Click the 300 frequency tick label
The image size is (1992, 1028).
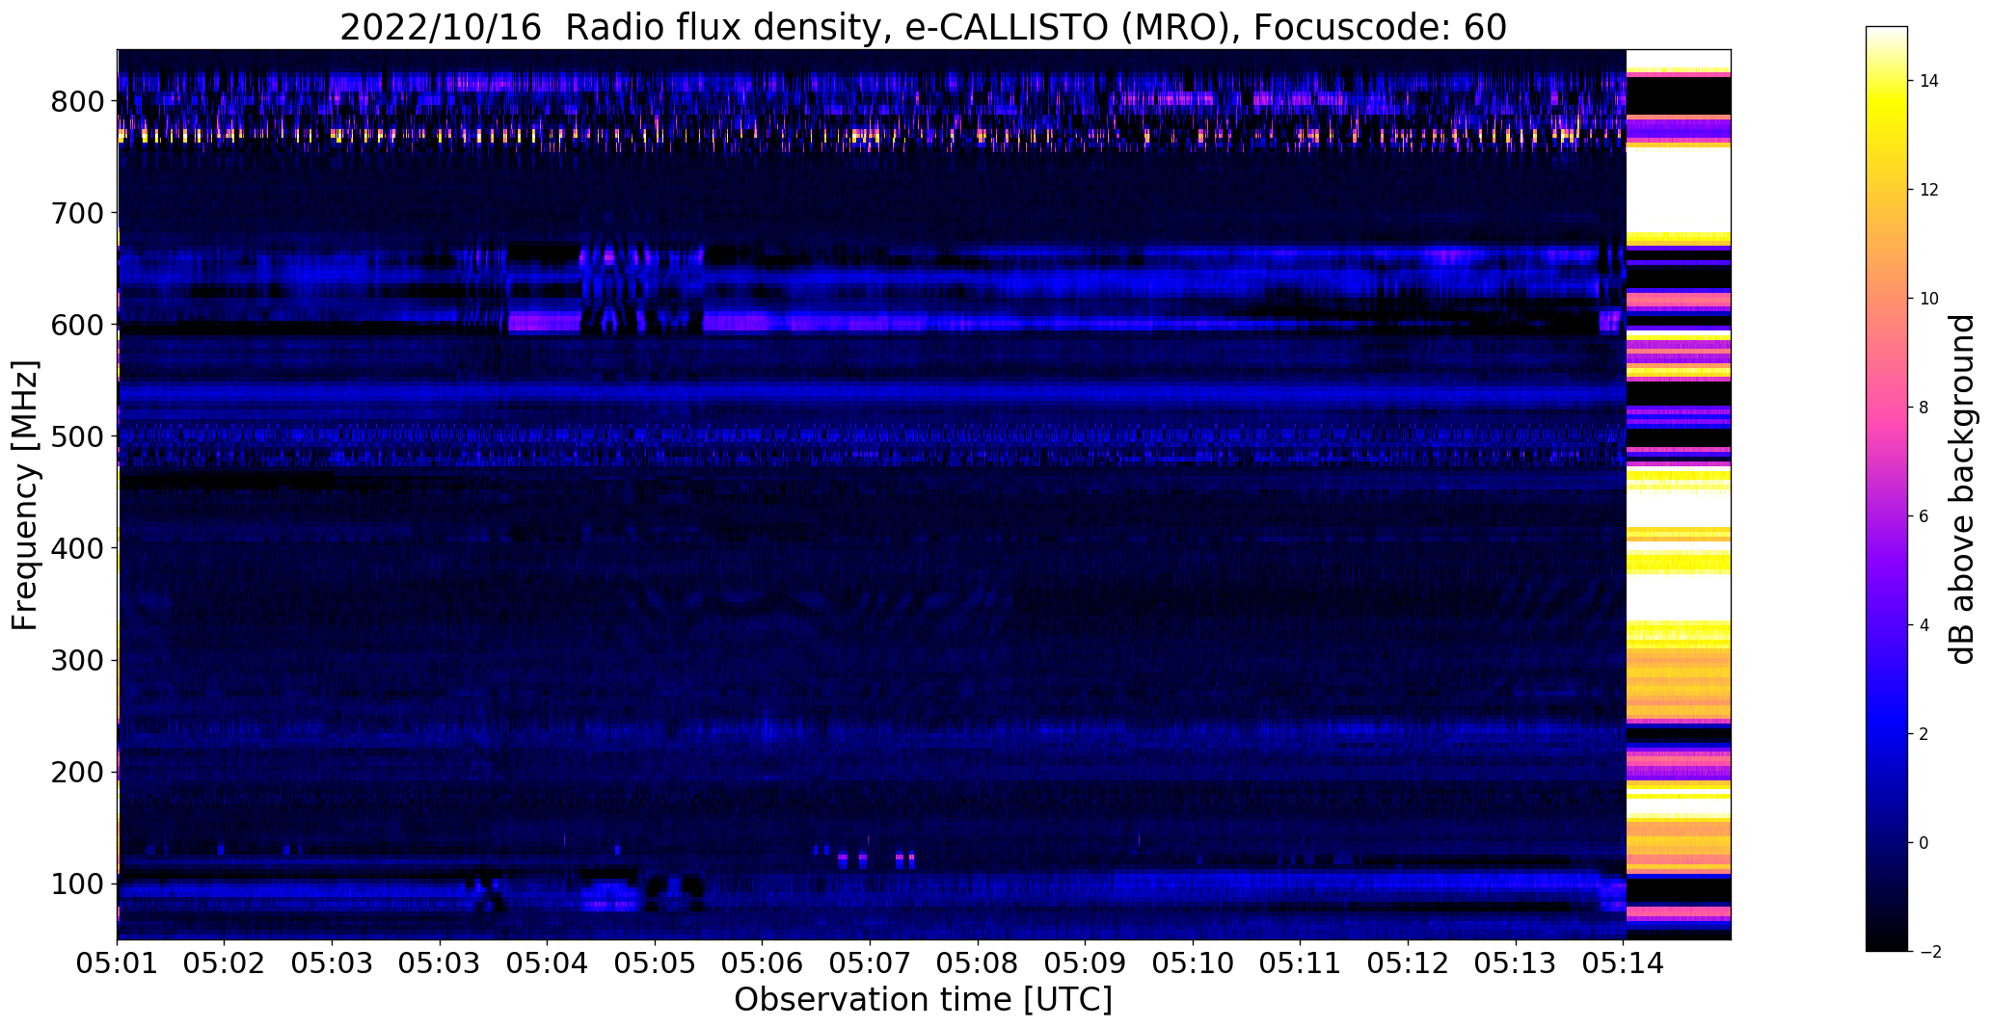click(x=77, y=660)
